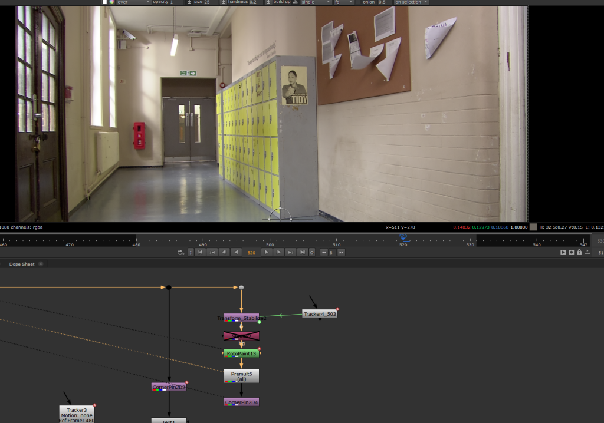Select the disabled crossed-out node
The width and height of the screenshot is (604, 423).
(x=241, y=336)
